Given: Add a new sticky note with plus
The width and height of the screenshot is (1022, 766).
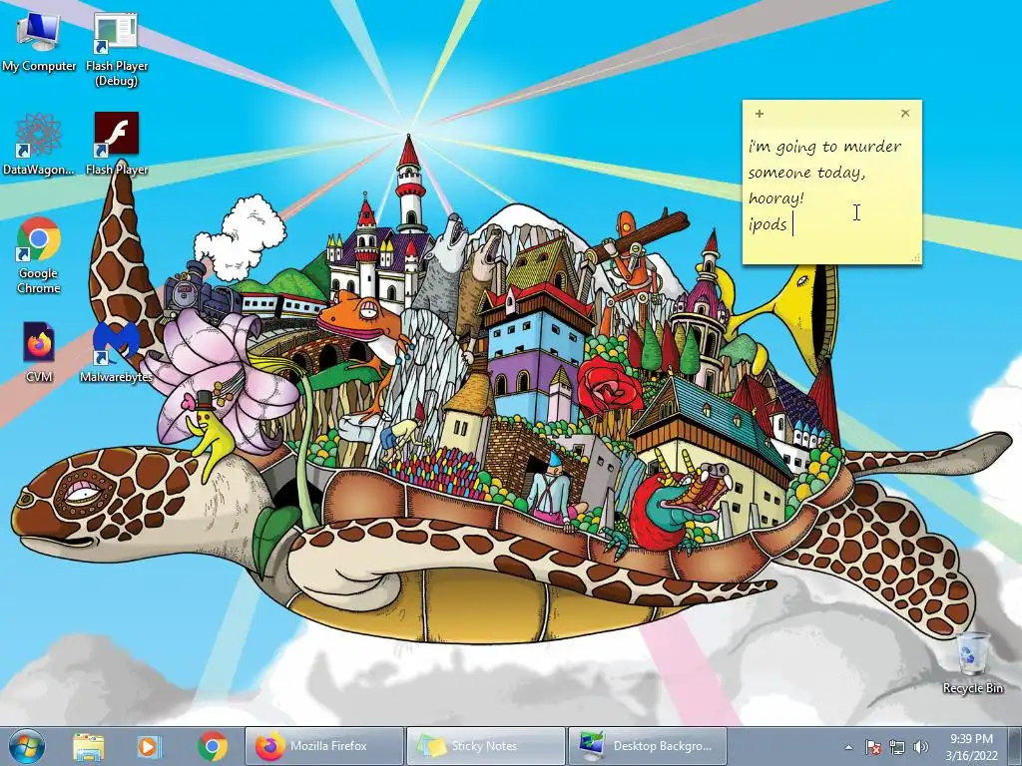Looking at the screenshot, I should pos(760,114).
